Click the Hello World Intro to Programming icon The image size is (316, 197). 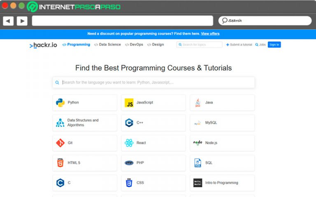pos(197,183)
